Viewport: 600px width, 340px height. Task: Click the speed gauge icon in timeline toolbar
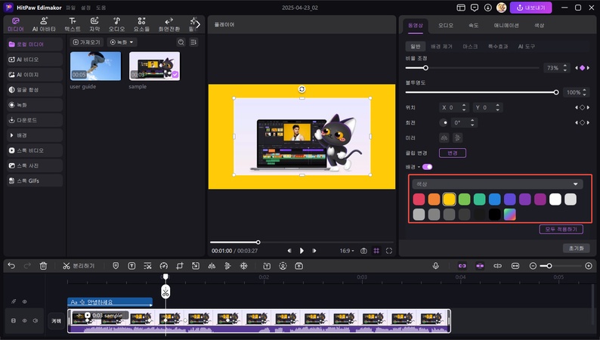click(164, 266)
